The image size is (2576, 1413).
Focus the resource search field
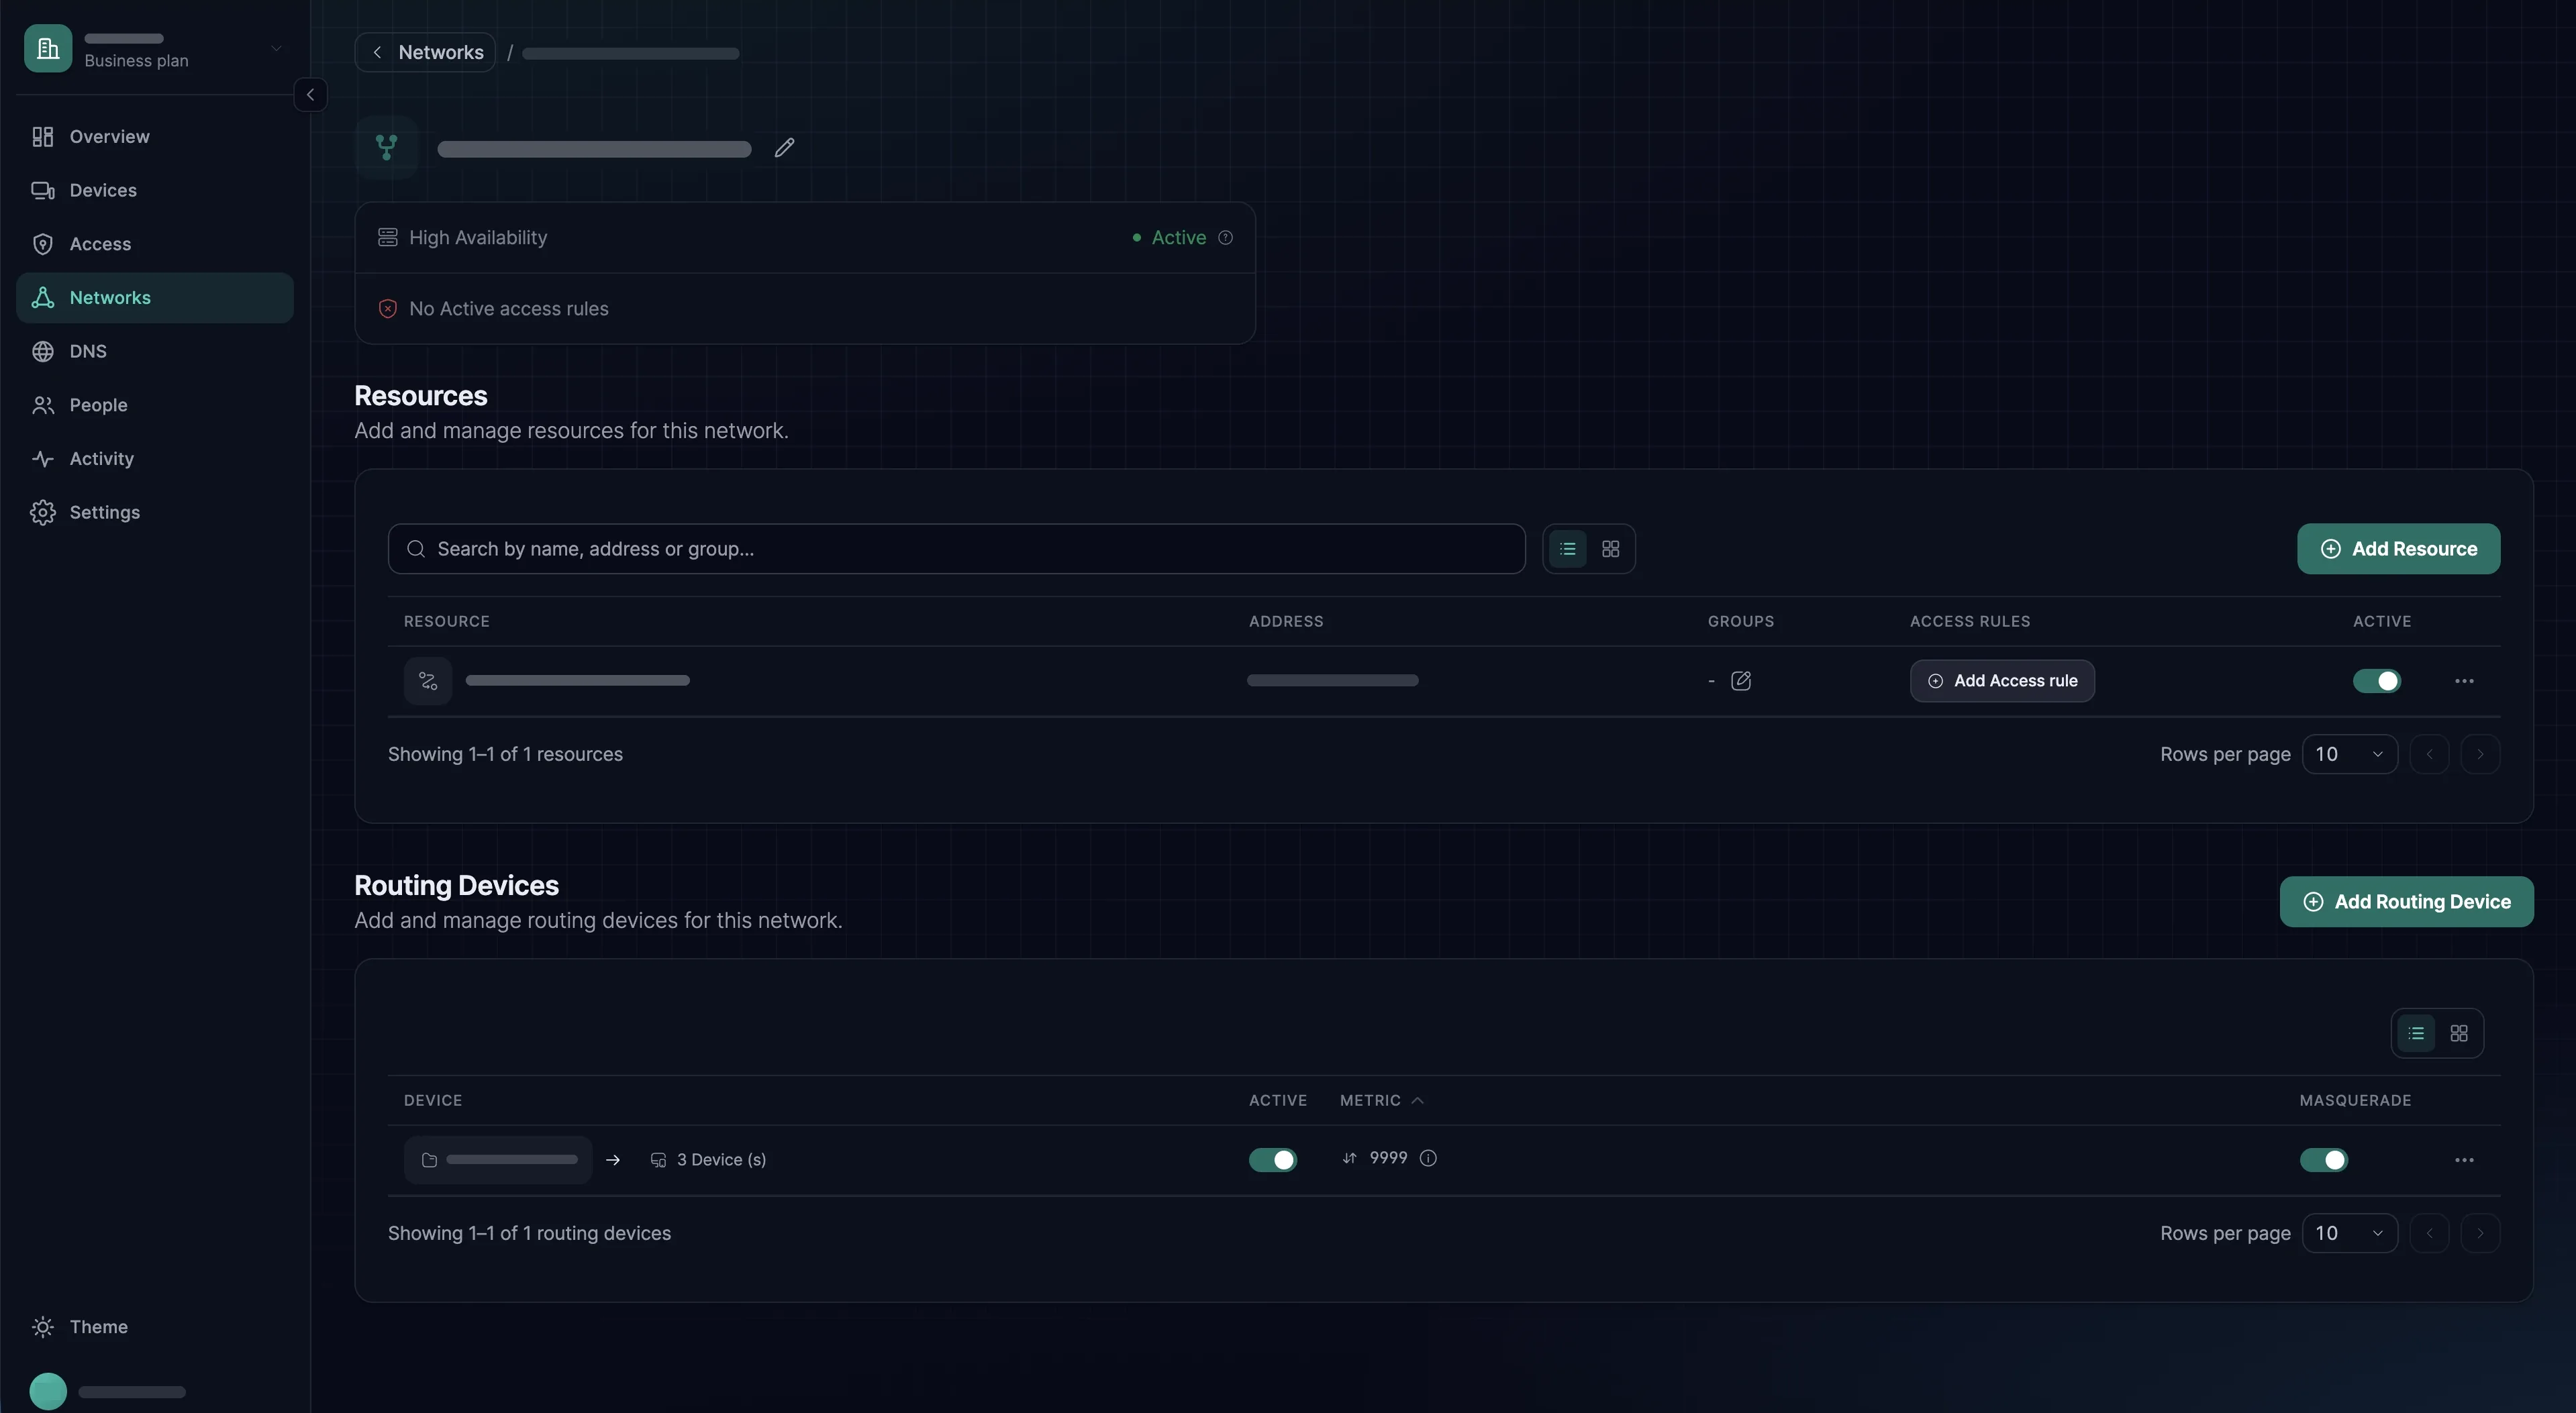[x=956, y=549]
